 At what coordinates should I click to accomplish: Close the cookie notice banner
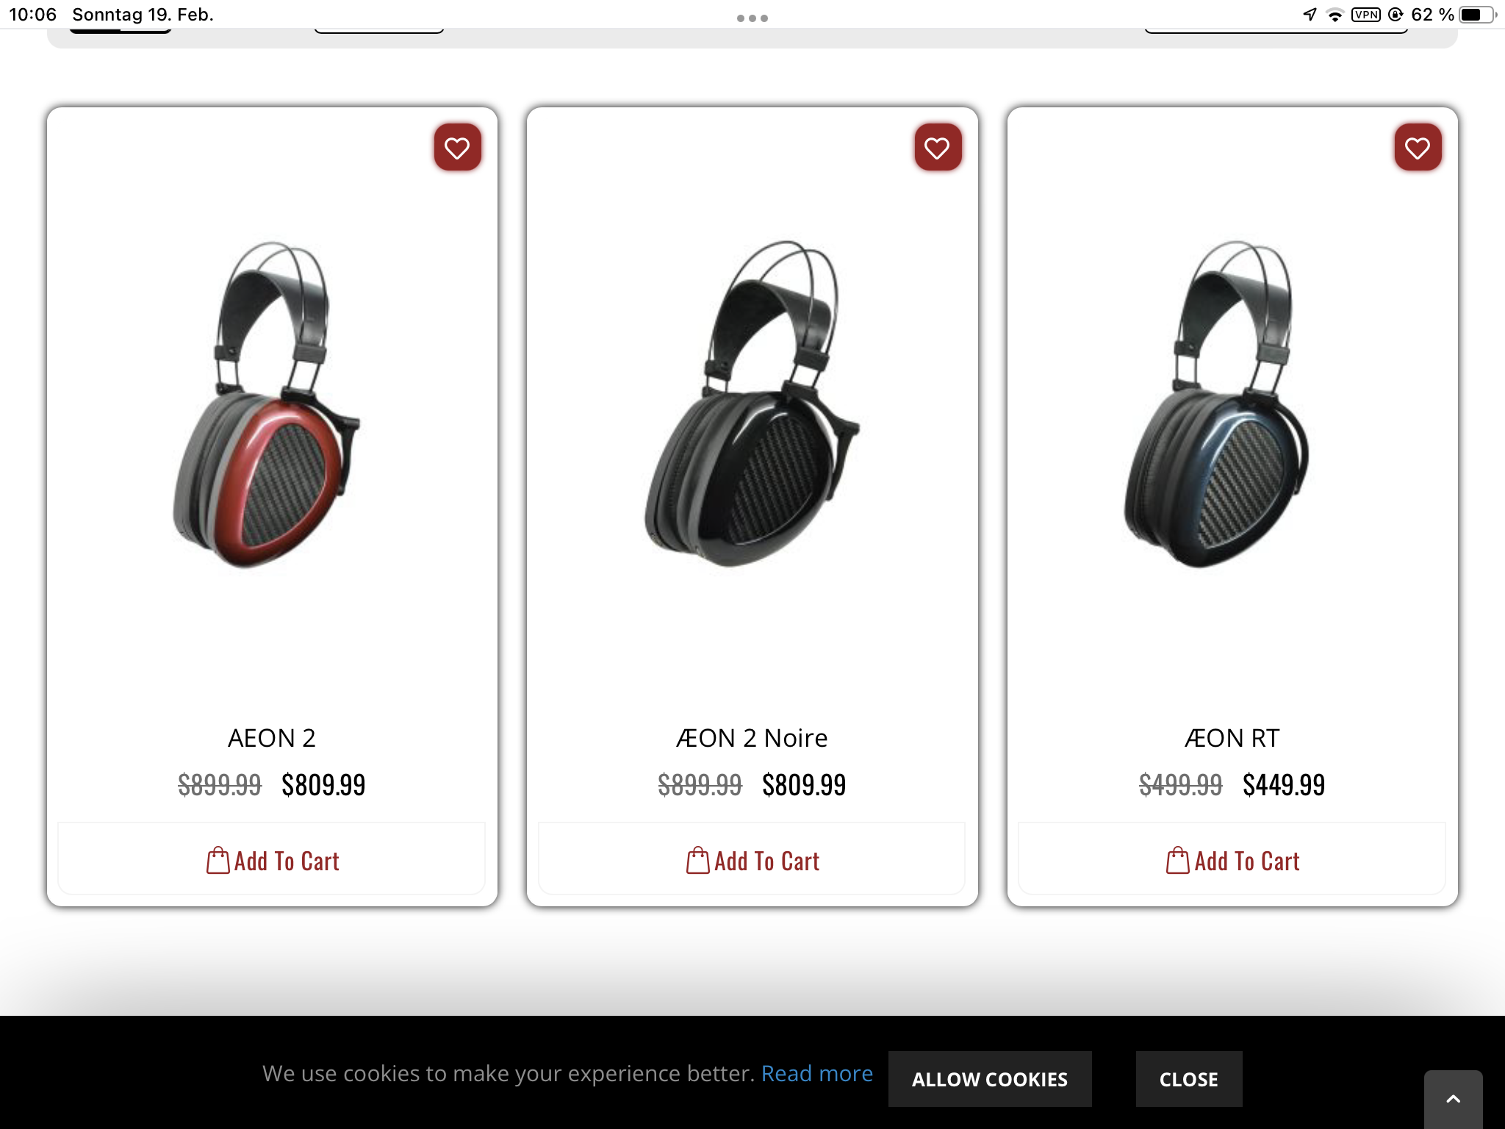pyautogui.click(x=1188, y=1078)
